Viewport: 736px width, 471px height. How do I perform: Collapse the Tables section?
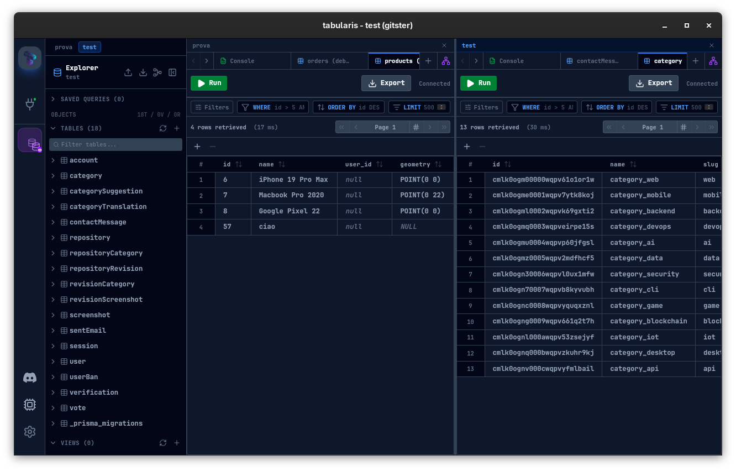(54, 128)
